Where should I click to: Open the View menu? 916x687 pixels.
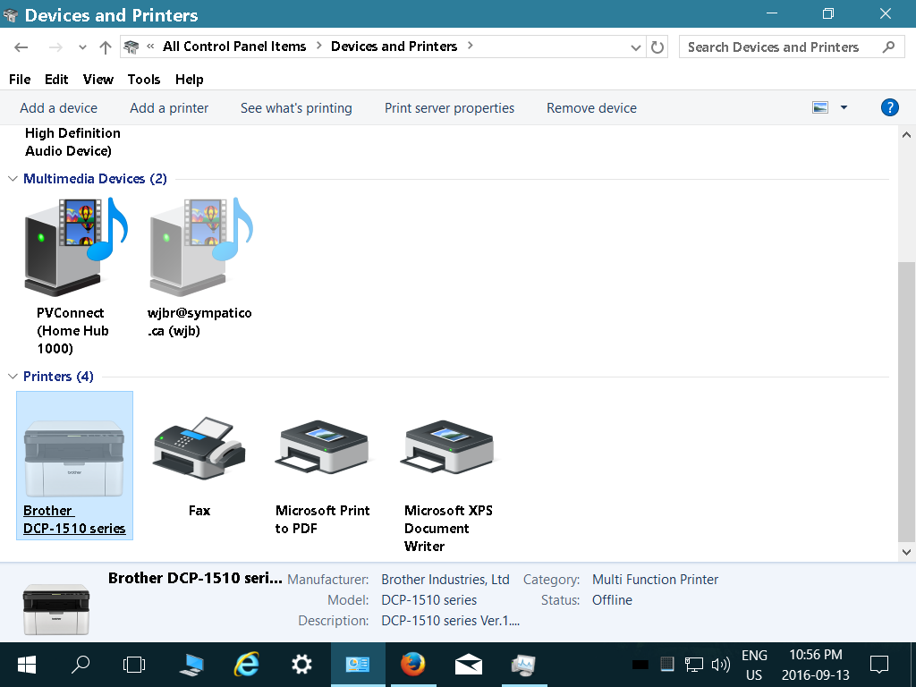(x=98, y=80)
